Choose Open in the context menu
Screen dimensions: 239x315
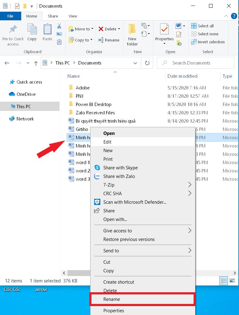143,133
